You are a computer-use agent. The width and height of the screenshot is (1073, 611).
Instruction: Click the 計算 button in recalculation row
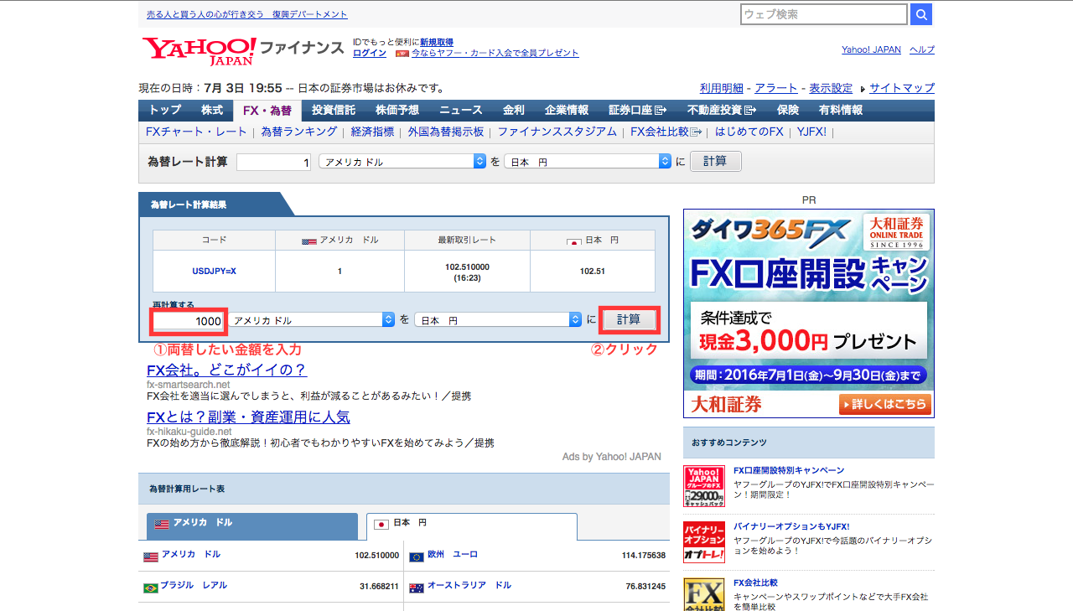tap(629, 319)
